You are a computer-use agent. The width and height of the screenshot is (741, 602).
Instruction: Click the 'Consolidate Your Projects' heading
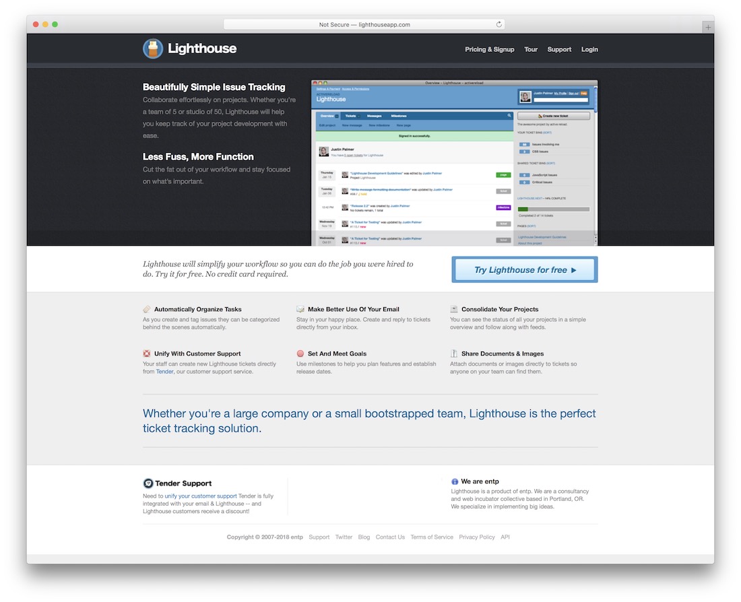coord(500,309)
